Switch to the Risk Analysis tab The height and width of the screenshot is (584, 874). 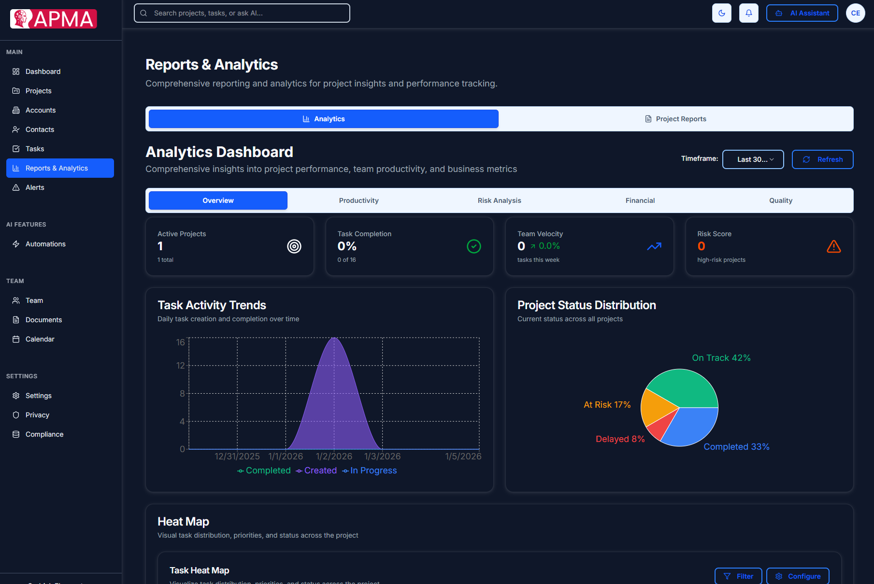coord(499,200)
